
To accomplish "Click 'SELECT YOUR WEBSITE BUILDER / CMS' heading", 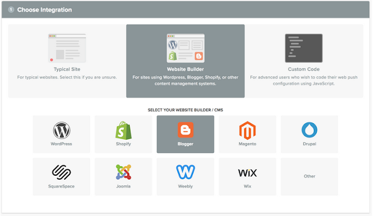I will point(185,110).
